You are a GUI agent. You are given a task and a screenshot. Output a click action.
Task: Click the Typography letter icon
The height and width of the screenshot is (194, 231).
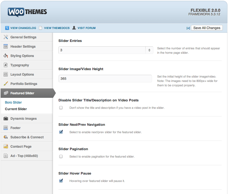tap(5, 65)
